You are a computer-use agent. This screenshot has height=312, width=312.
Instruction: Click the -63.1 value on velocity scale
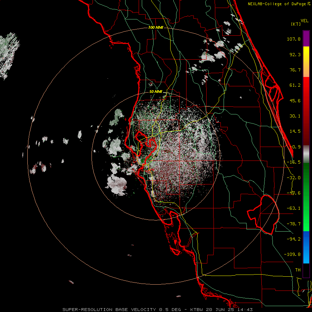pyautogui.click(x=294, y=208)
